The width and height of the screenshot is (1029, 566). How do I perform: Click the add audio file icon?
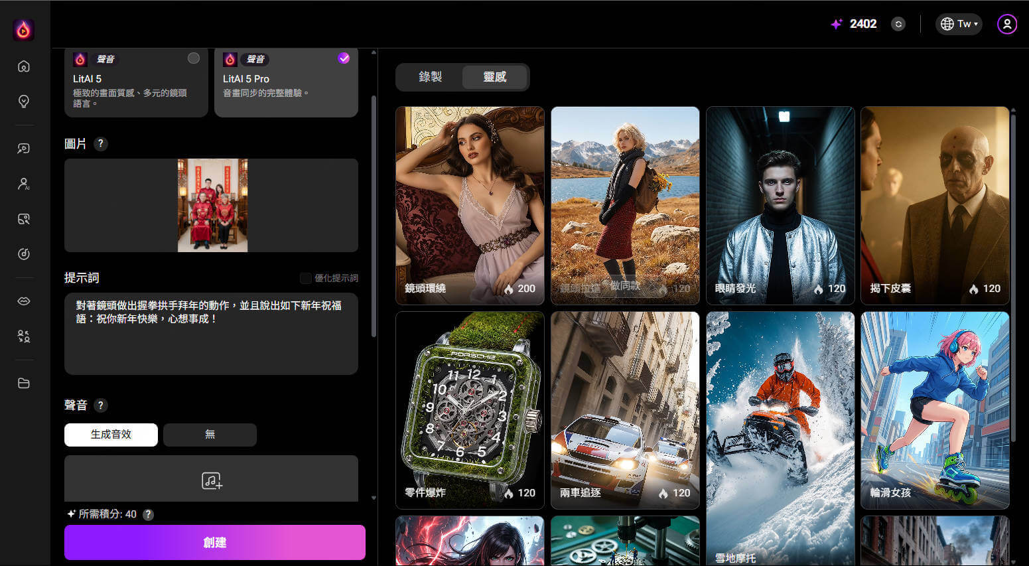point(212,480)
